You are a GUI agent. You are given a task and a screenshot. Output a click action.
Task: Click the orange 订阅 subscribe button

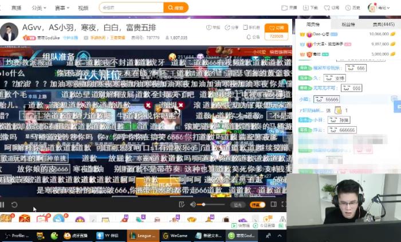coord(277,28)
